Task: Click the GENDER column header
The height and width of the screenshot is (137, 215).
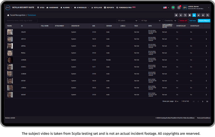Action: point(109,26)
